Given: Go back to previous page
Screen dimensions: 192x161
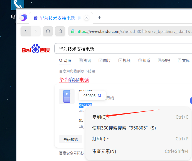Looking at the screenshot, I should click(26, 31).
